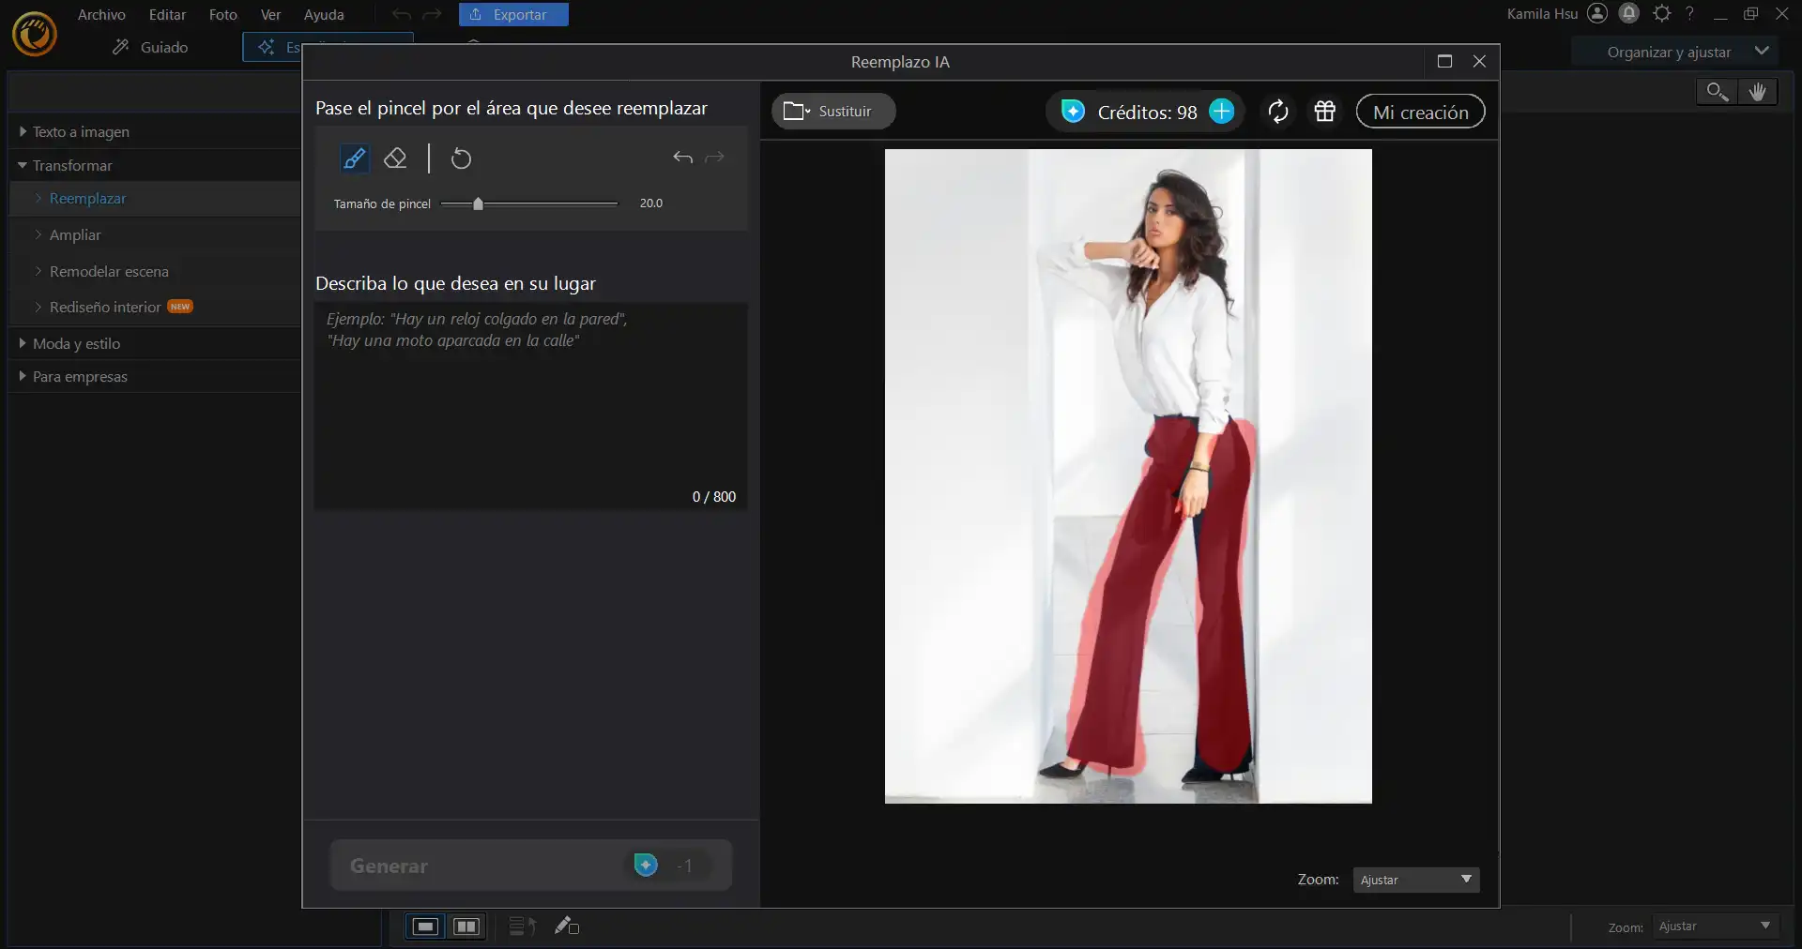Add credits with the plus icon

(1221, 112)
